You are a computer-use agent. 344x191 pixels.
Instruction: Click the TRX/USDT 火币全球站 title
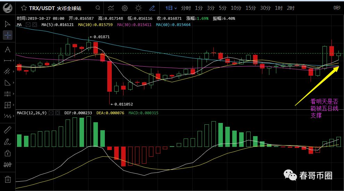[55, 8]
